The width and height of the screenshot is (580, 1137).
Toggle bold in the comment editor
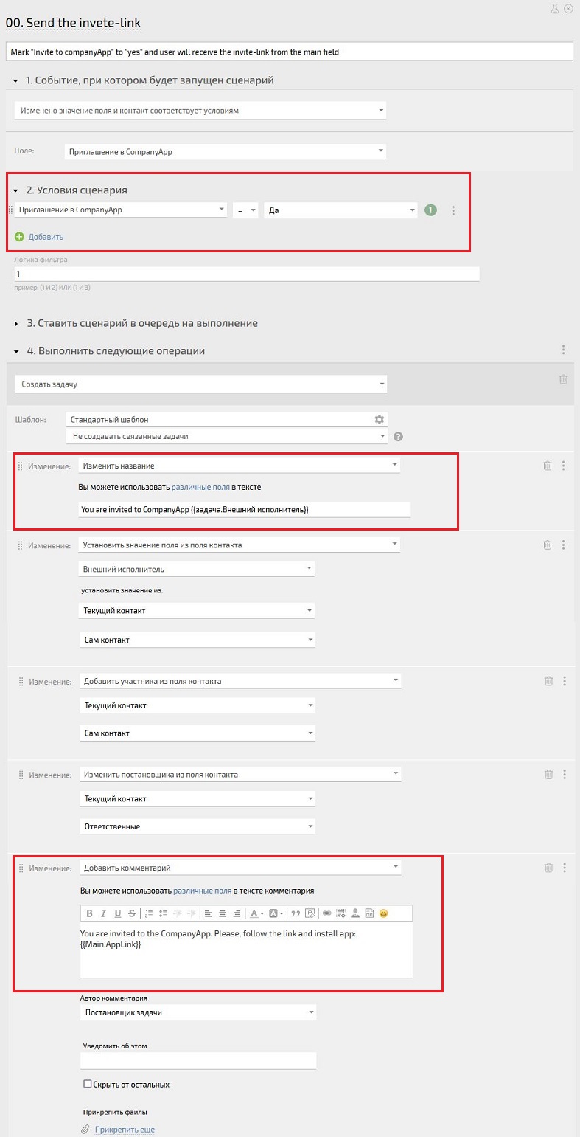pyautogui.click(x=90, y=913)
